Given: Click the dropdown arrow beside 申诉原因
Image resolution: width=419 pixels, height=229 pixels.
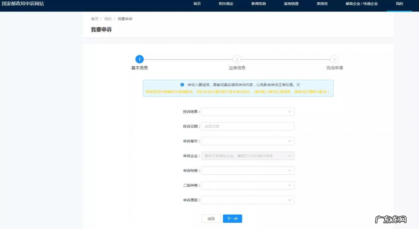Looking at the screenshot, I should 289,200.
